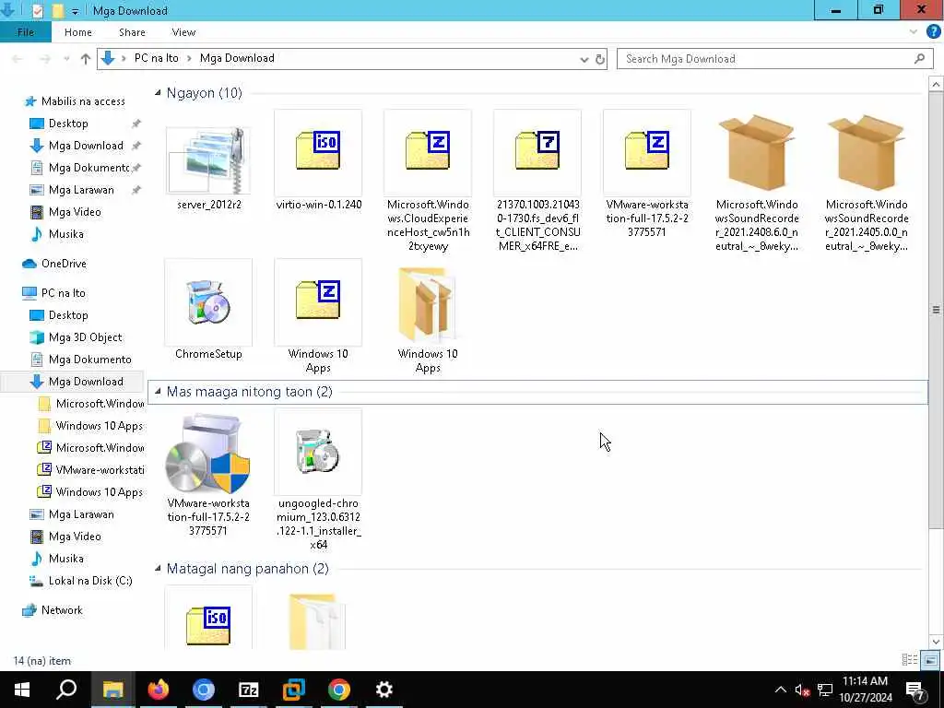Open Settings gear on the taskbar
The image size is (944, 708).
click(384, 690)
